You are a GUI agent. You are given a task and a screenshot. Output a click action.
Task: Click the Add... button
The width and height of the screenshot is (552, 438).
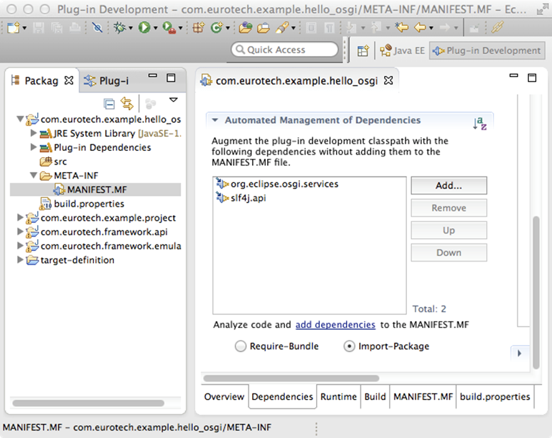tap(449, 186)
